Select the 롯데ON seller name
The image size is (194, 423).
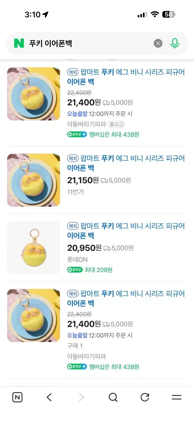(77, 260)
